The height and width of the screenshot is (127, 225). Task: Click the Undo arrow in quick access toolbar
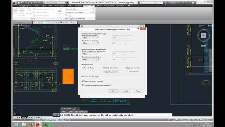(x=34, y=3)
